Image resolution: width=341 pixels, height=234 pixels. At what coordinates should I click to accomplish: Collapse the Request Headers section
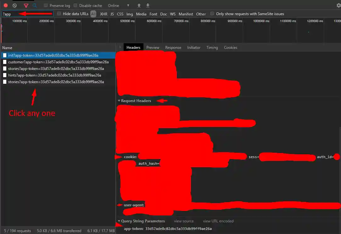(x=119, y=101)
